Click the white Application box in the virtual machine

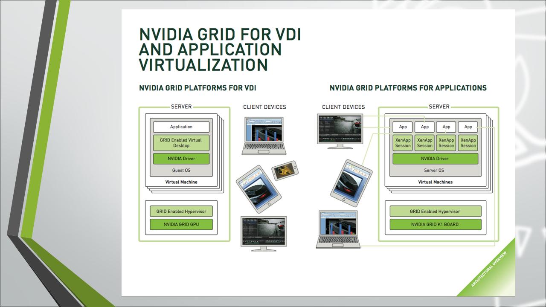181,127
